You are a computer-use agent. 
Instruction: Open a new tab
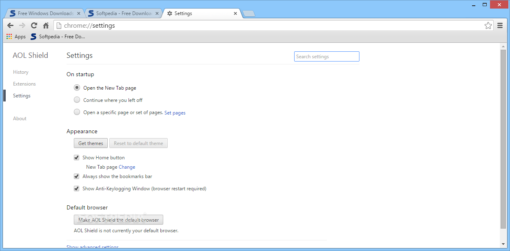(x=248, y=14)
